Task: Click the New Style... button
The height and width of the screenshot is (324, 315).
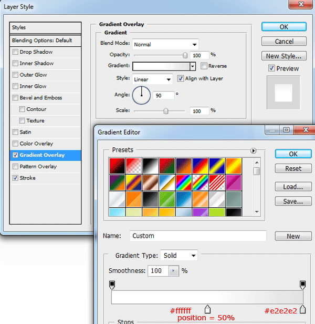Action: [x=284, y=56]
